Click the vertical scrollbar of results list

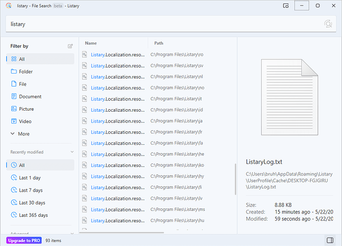click(x=235, y=179)
